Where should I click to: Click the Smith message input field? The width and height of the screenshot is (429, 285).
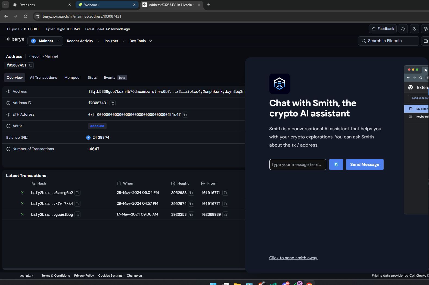point(298,164)
